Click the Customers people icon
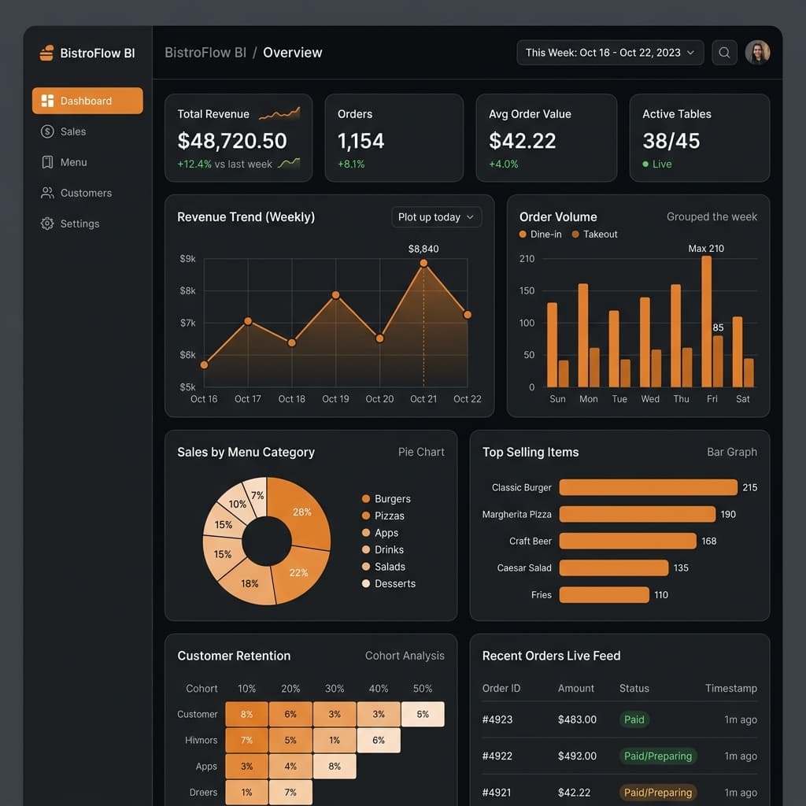This screenshot has height=806, width=806. (x=47, y=193)
